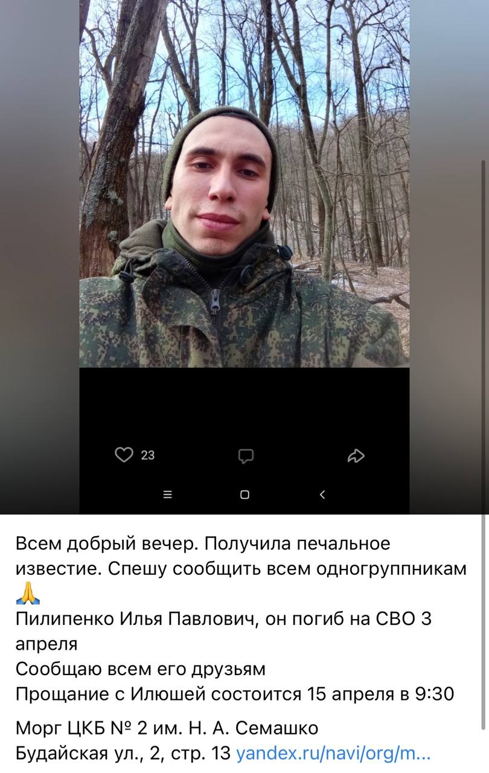Click the address "Будайская ул., 2, стр. 13"
This screenshot has height=773, width=489.
coord(124,754)
